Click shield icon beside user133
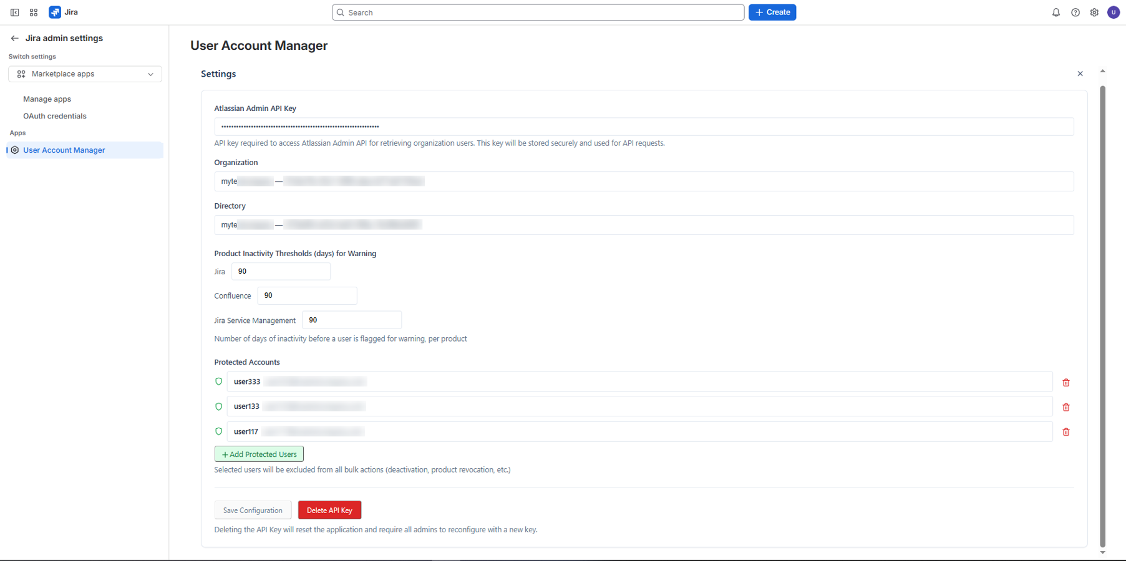 218,406
